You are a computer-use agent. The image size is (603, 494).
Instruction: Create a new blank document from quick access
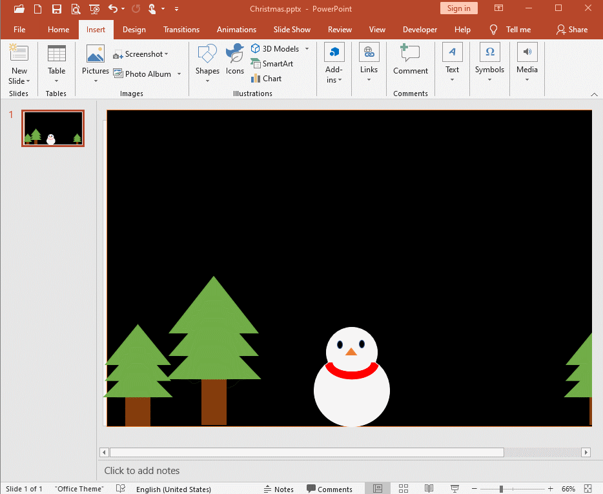coord(37,8)
